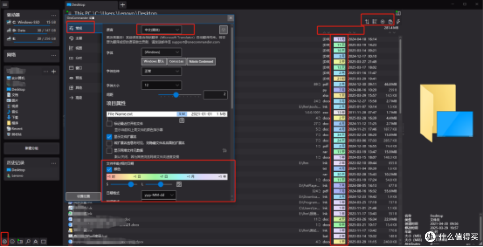This screenshot has height=247, width=483.
Task: Click the icon right of the folder item count option
Action: point(225,151)
